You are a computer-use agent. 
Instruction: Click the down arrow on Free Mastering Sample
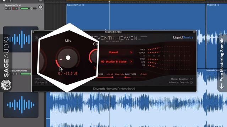(221, 86)
